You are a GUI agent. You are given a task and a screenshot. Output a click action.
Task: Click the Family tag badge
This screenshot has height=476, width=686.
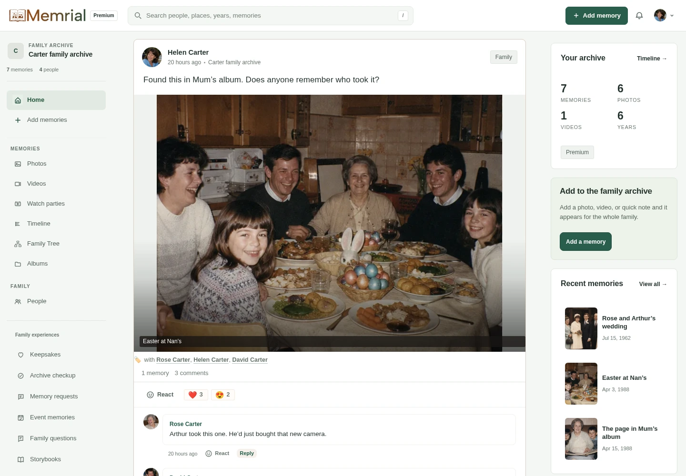point(504,57)
